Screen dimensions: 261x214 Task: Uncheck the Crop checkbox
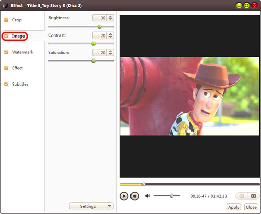coord(6,20)
